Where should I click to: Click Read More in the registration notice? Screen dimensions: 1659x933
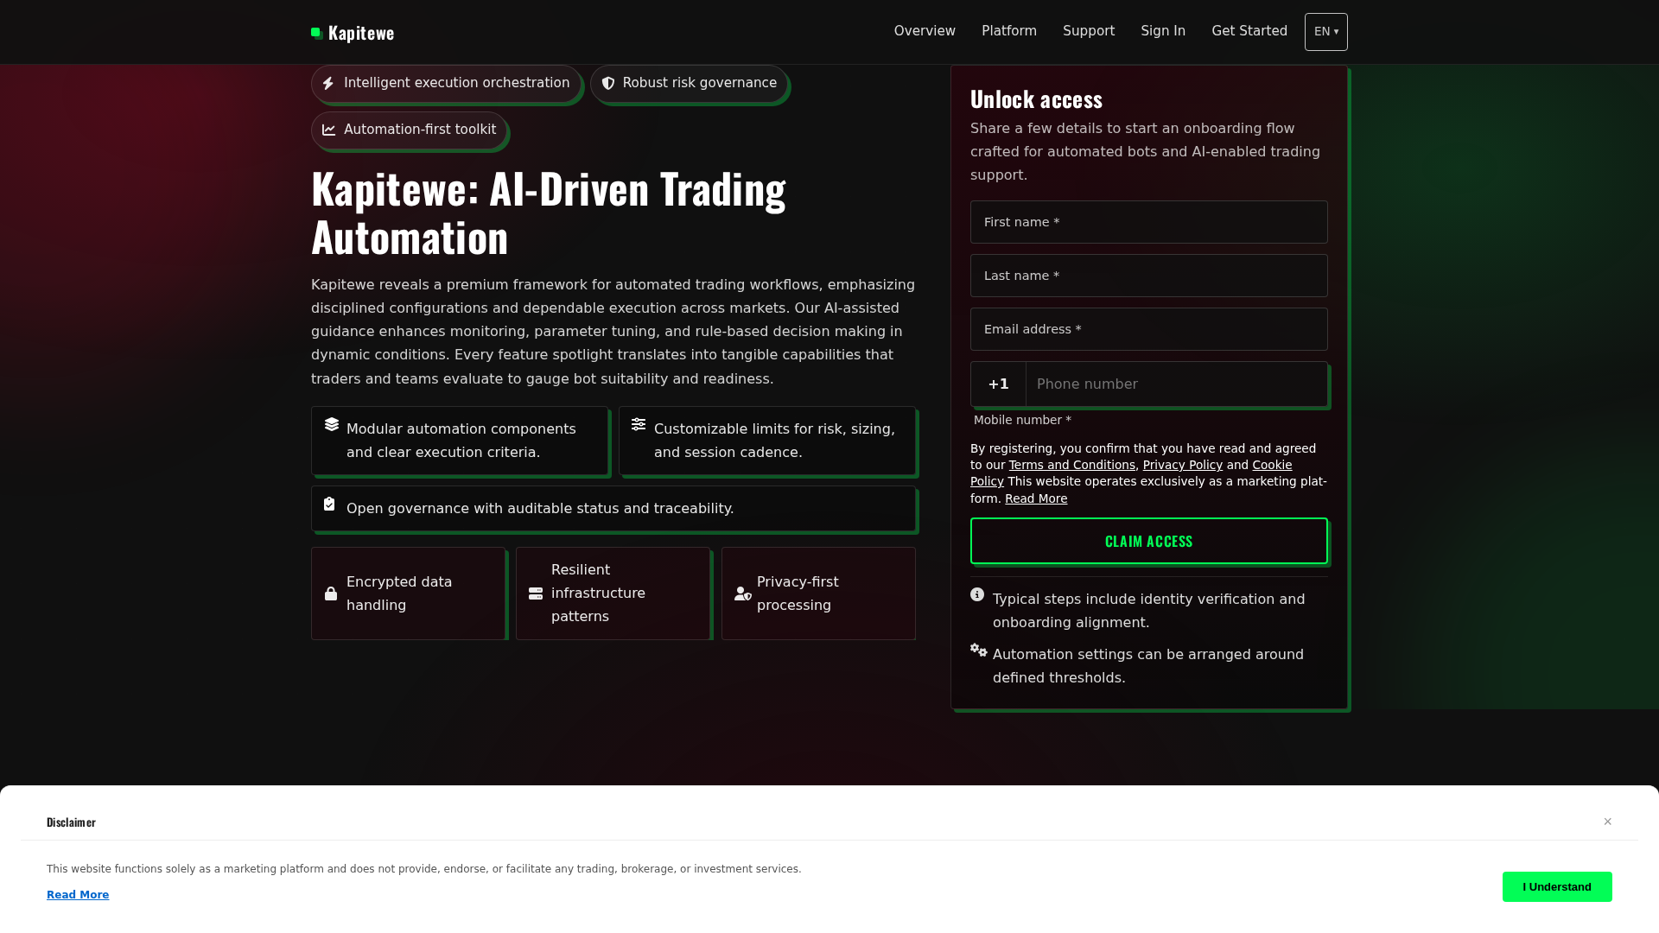[1036, 498]
